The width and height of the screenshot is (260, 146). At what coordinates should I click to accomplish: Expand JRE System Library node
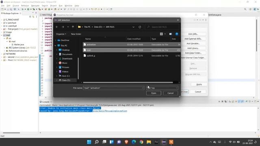(4, 48)
